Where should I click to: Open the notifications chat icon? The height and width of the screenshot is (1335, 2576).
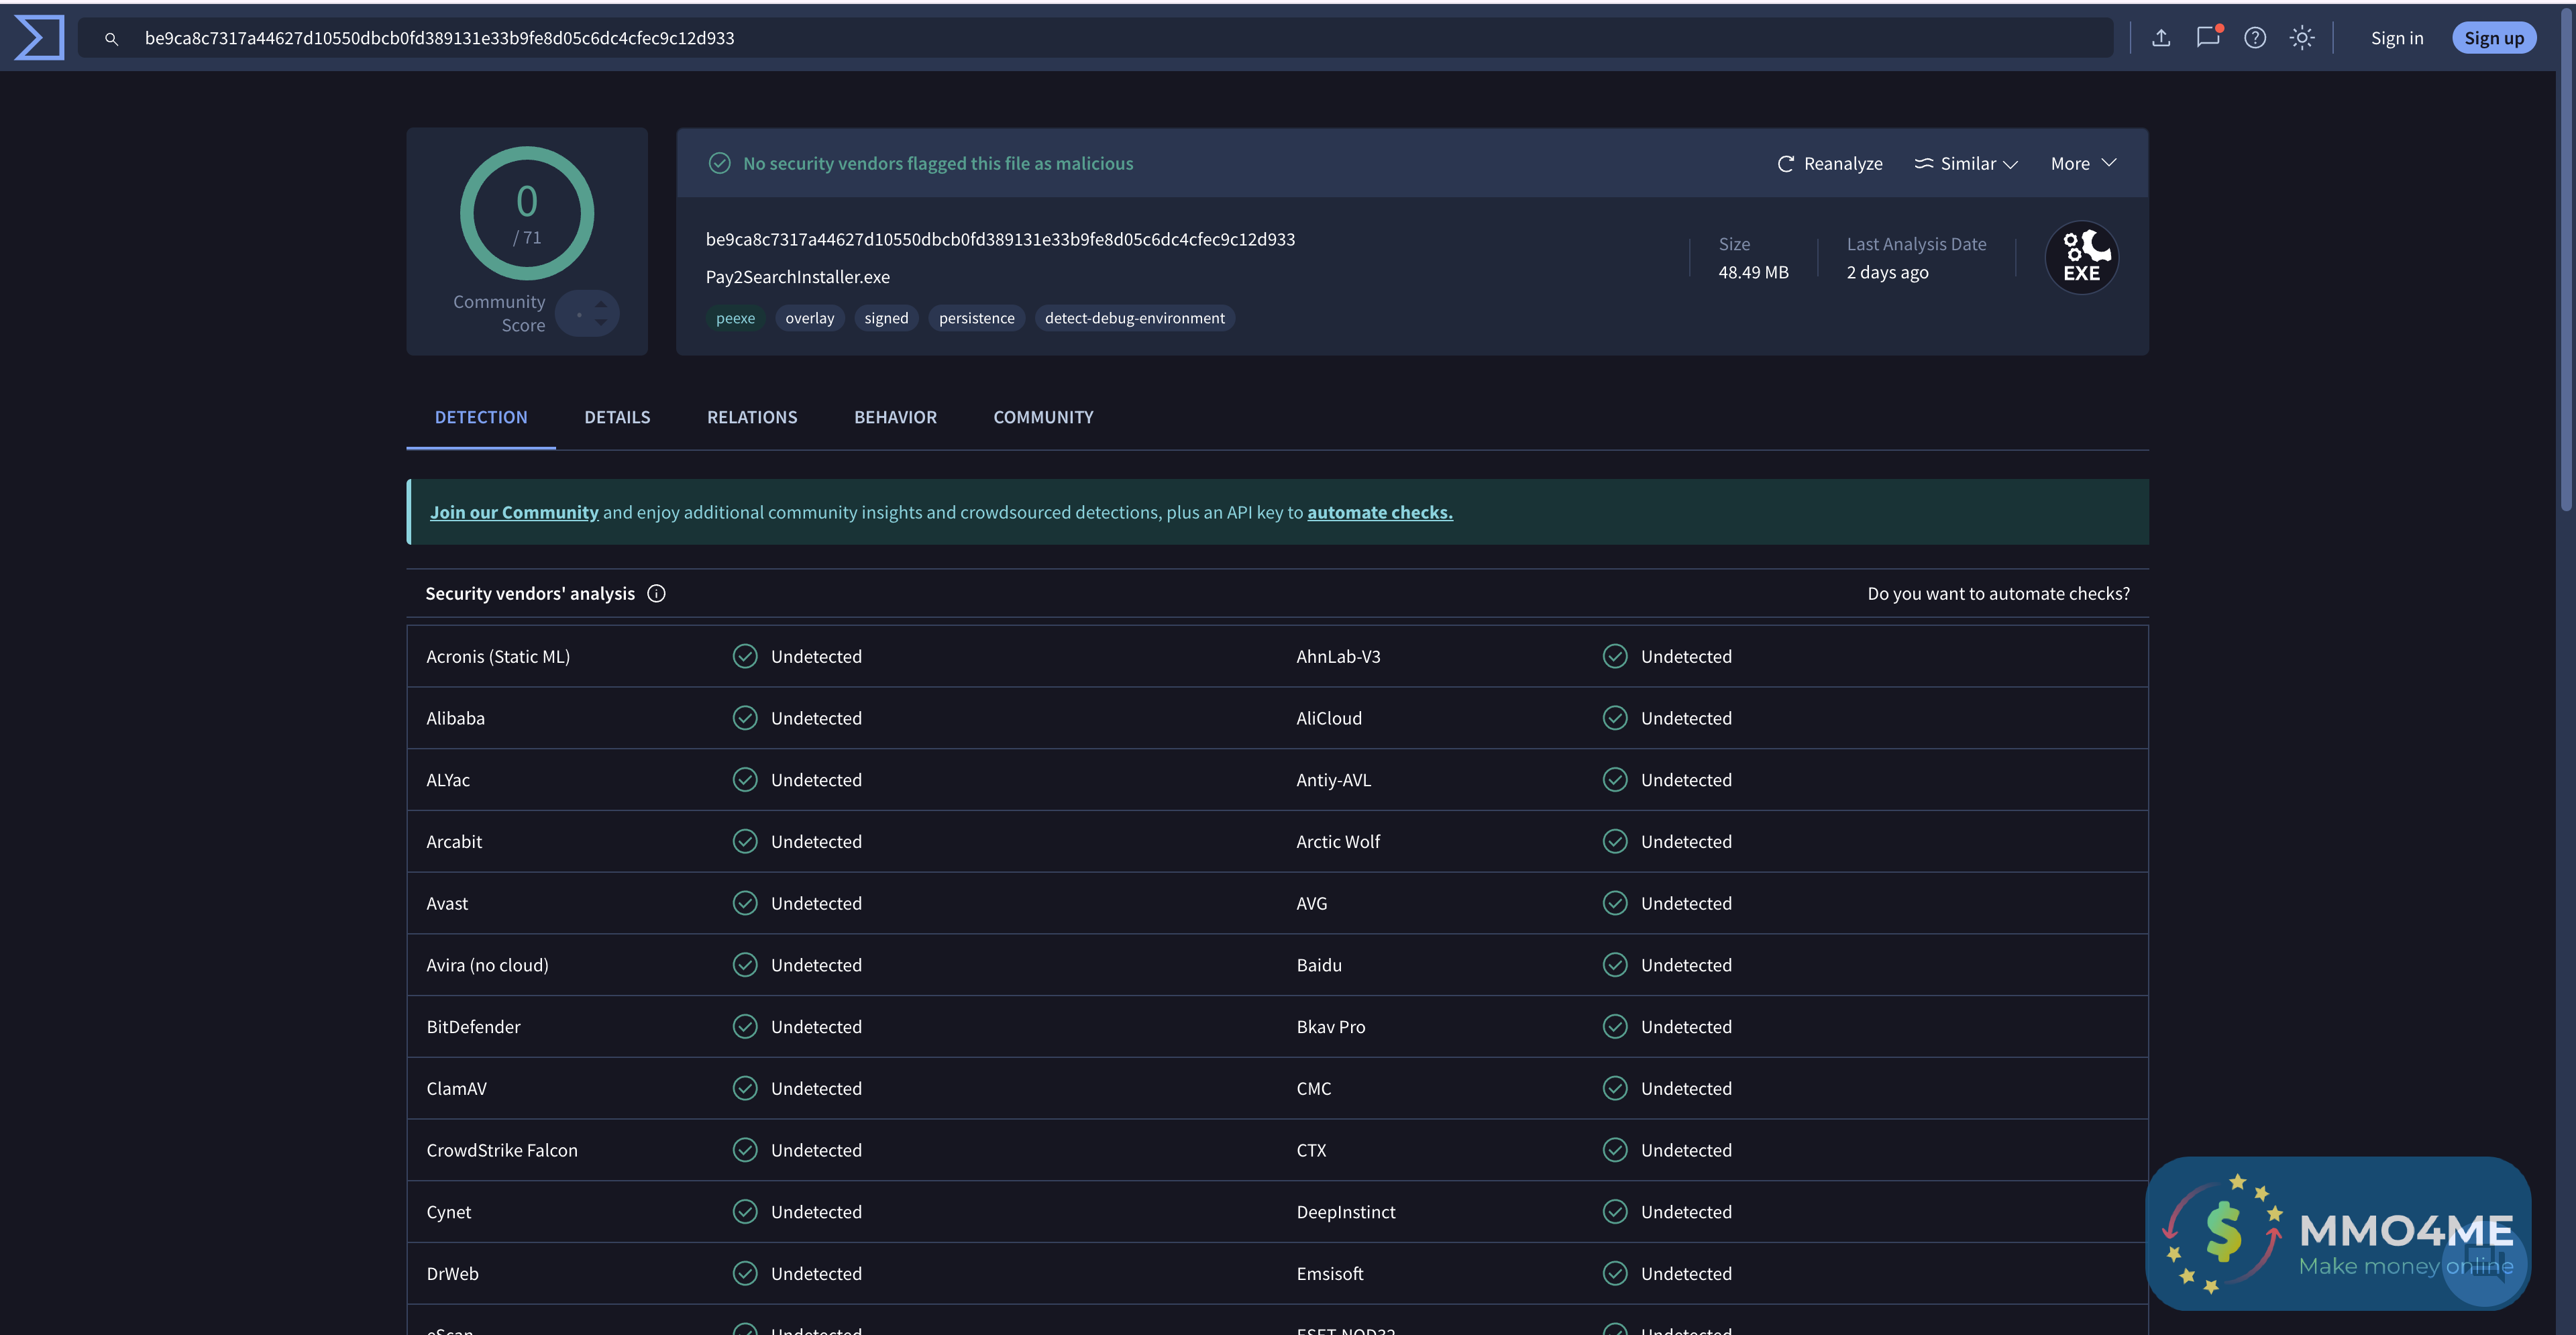2207,38
